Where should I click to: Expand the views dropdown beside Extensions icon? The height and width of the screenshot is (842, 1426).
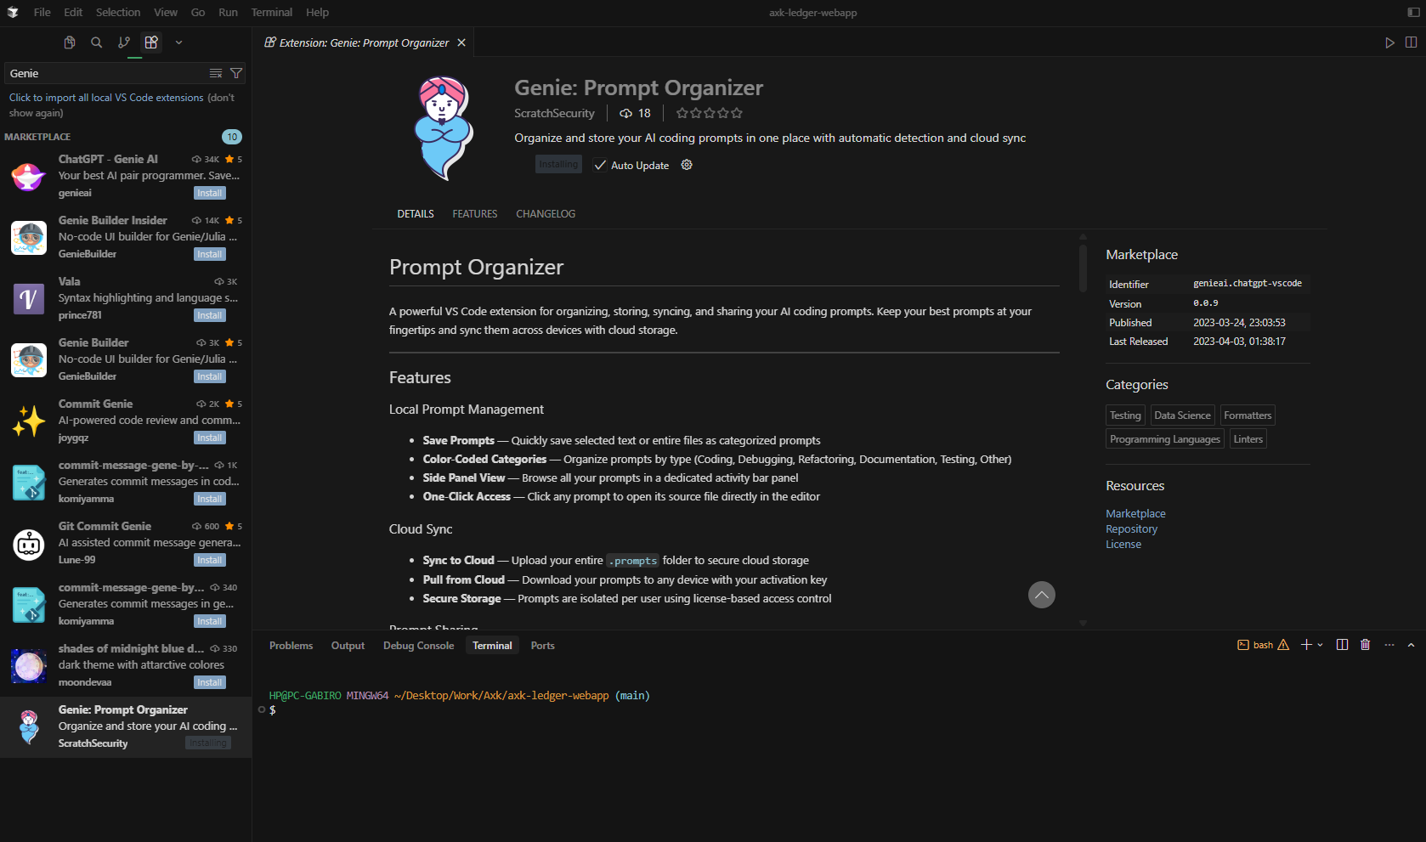[x=178, y=42]
